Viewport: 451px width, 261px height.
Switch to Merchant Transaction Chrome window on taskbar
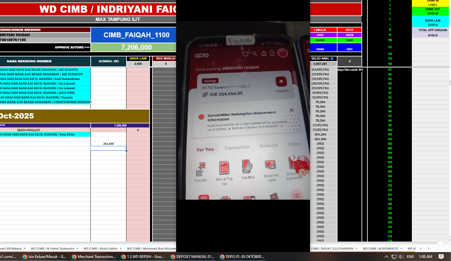[x=94, y=256]
